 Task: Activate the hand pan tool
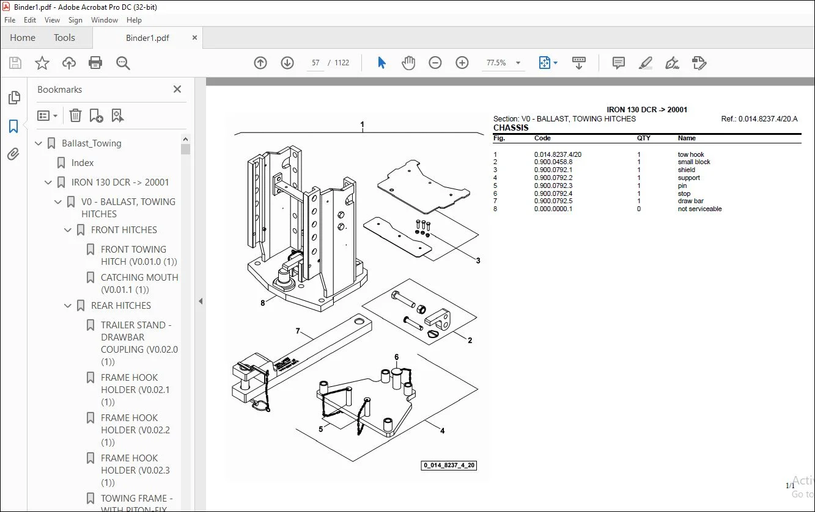(x=408, y=63)
